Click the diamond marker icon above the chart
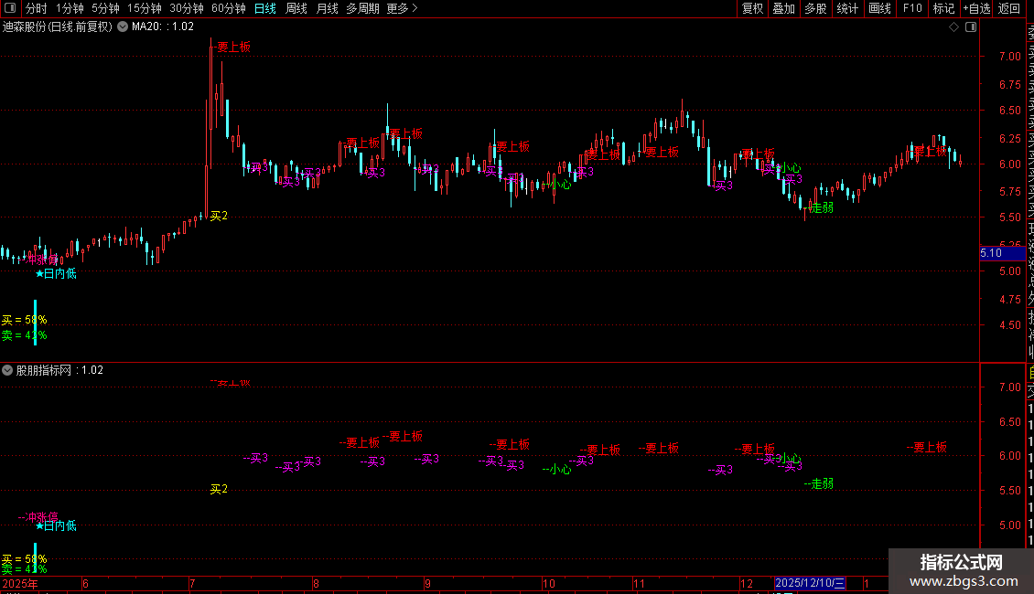 point(953,27)
